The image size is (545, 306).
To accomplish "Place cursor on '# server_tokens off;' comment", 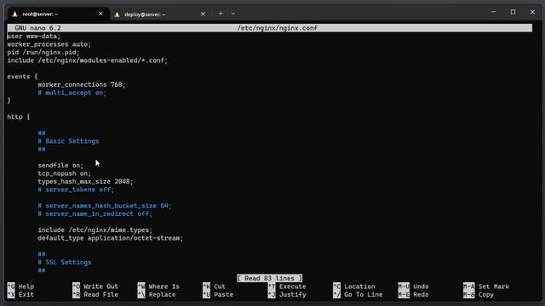I will [76, 190].
